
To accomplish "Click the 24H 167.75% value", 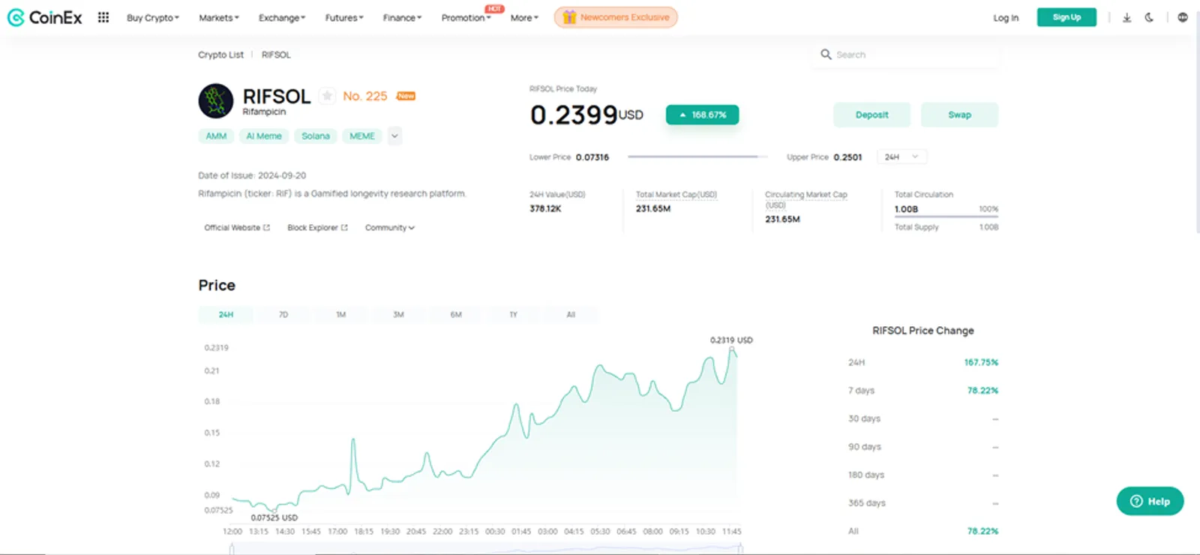I will click(981, 362).
